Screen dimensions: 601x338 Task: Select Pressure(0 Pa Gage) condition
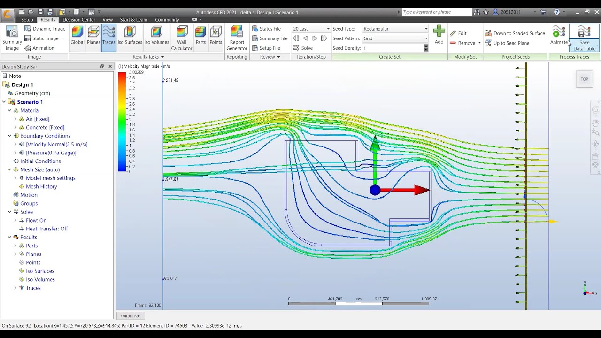(x=51, y=153)
